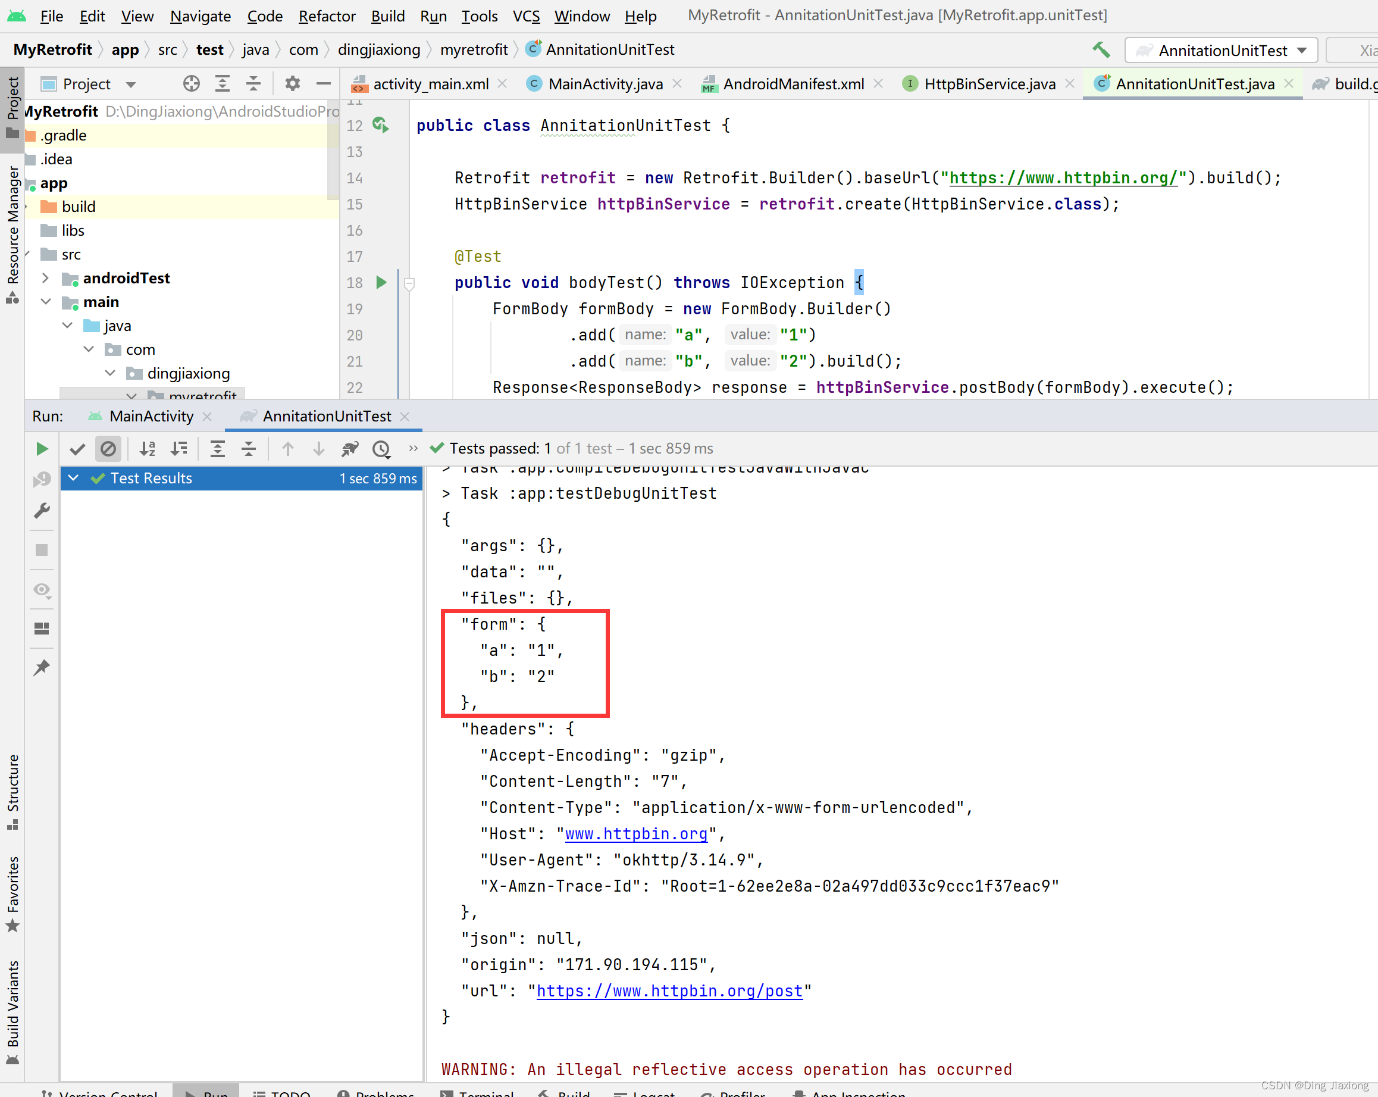The image size is (1378, 1097).
Task: Open the VCS menu
Action: pos(526,16)
